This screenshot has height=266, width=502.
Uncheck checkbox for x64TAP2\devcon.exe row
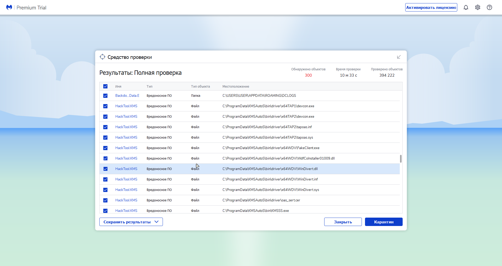pos(105,117)
